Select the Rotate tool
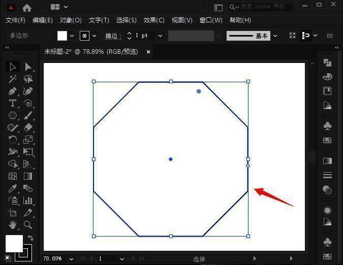343x265 pixels. (13, 140)
